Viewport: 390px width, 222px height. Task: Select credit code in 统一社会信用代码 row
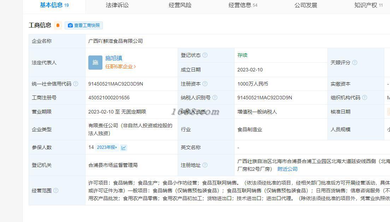pos(116,84)
